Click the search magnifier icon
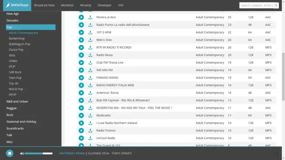This screenshot has width=285, height=160. pyautogui.click(x=276, y=5)
